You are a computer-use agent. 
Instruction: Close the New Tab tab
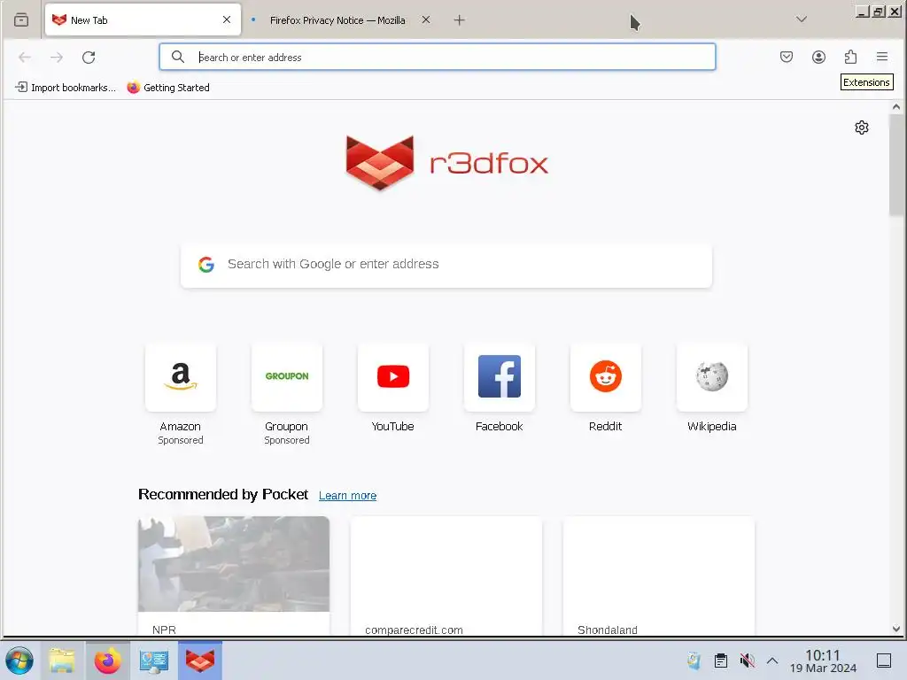coord(227,19)
